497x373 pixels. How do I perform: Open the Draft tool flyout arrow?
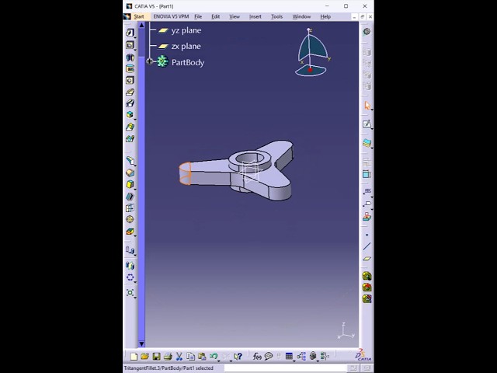[x=135, y=189]
